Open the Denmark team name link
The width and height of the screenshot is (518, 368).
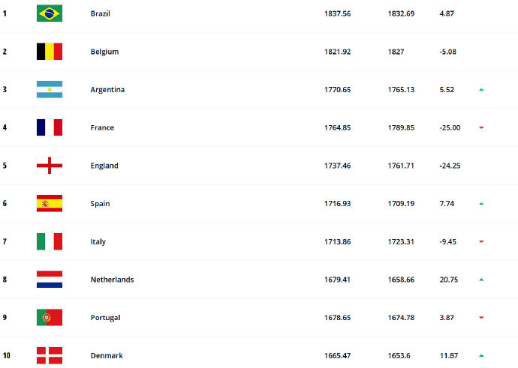(x=106, y=355)
